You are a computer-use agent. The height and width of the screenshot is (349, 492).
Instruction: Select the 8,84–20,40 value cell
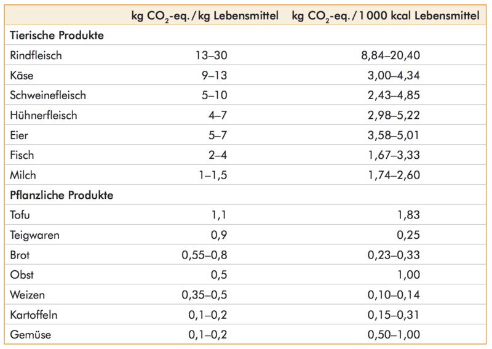pos(392,56)
